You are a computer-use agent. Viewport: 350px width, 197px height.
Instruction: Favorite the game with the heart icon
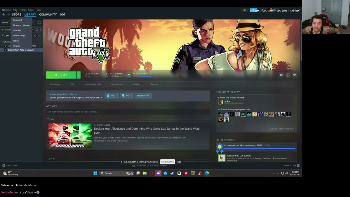294,75
